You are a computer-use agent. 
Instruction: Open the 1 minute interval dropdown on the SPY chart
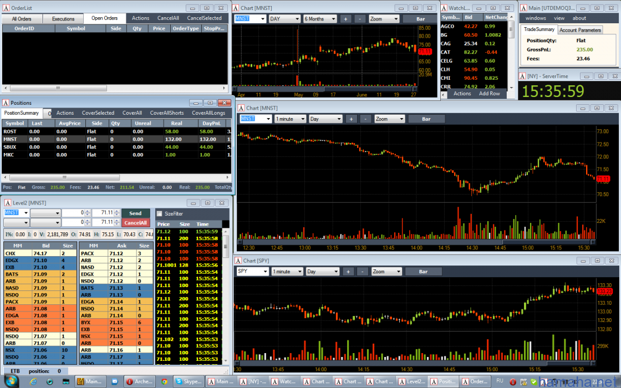pos(287,272)
